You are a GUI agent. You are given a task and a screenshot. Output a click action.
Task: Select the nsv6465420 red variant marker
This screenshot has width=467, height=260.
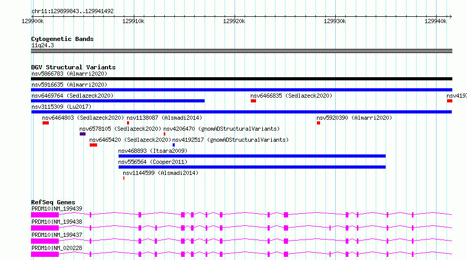point(93,145)
